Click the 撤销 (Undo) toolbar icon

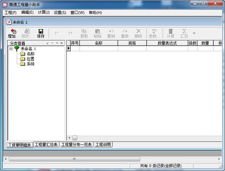point(111,33)
